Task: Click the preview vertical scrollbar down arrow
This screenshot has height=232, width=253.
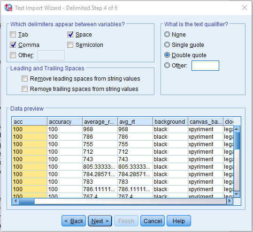Action: pos(237,194)
